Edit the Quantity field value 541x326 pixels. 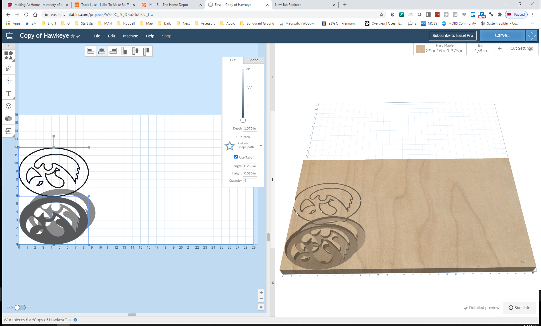pos(250,181)
